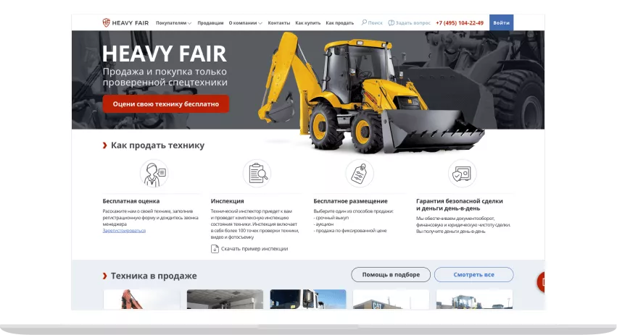Click the red Оцени свою технику бесплатно button
Viewport: 617px width, 335px height.
coord(165,104)
